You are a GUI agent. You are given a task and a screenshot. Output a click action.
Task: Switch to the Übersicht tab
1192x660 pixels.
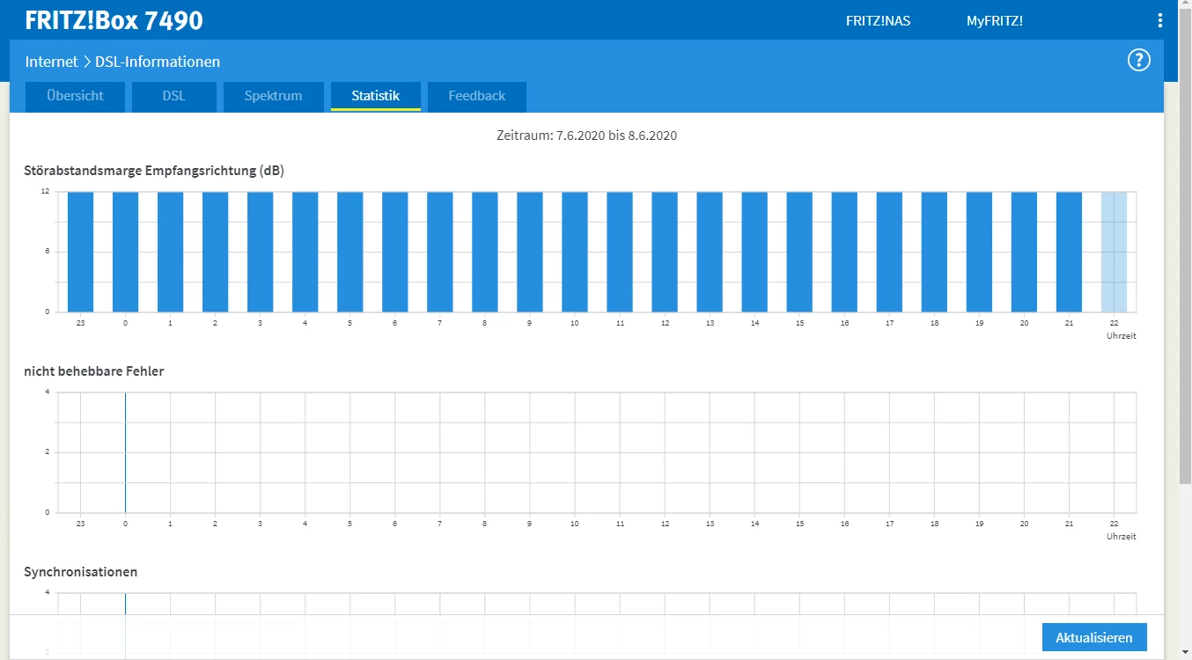[x=75, y=97]
